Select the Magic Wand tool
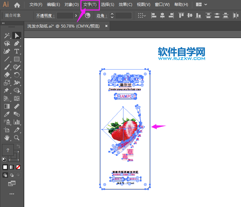This screenshot has height=207, width=241. click(x=7, y=36)
